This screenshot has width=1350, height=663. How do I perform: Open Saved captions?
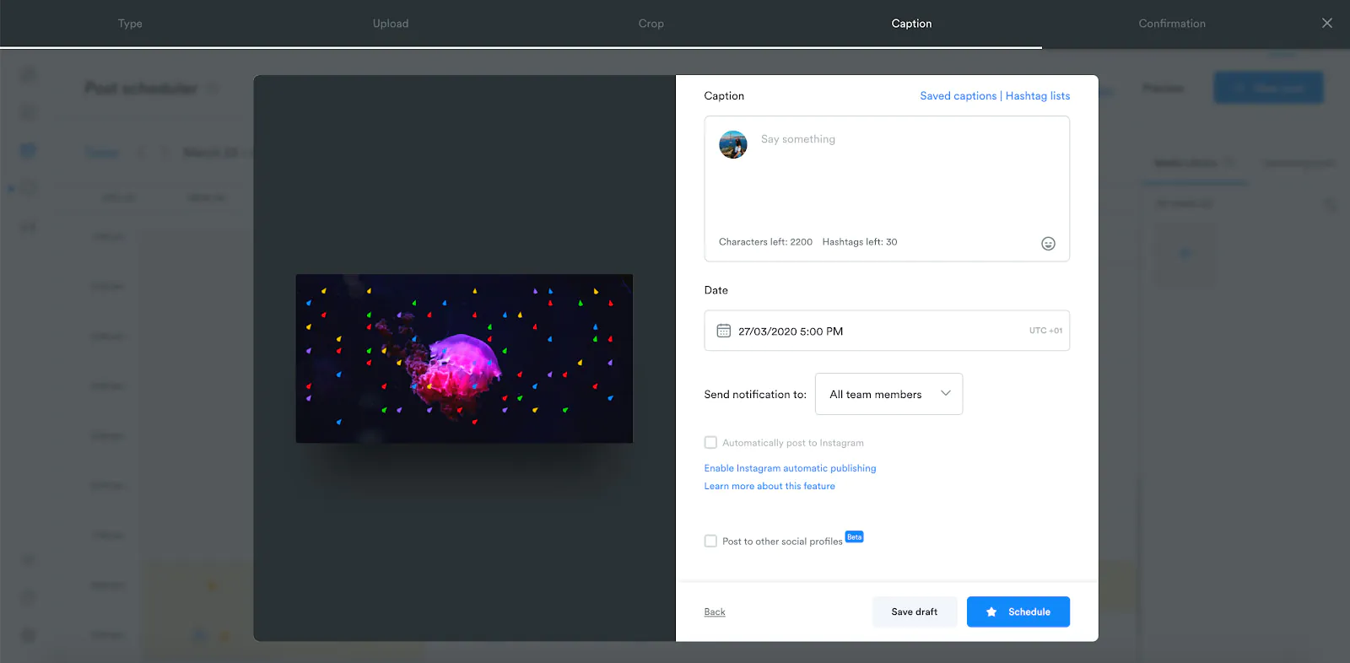[958, 96]
